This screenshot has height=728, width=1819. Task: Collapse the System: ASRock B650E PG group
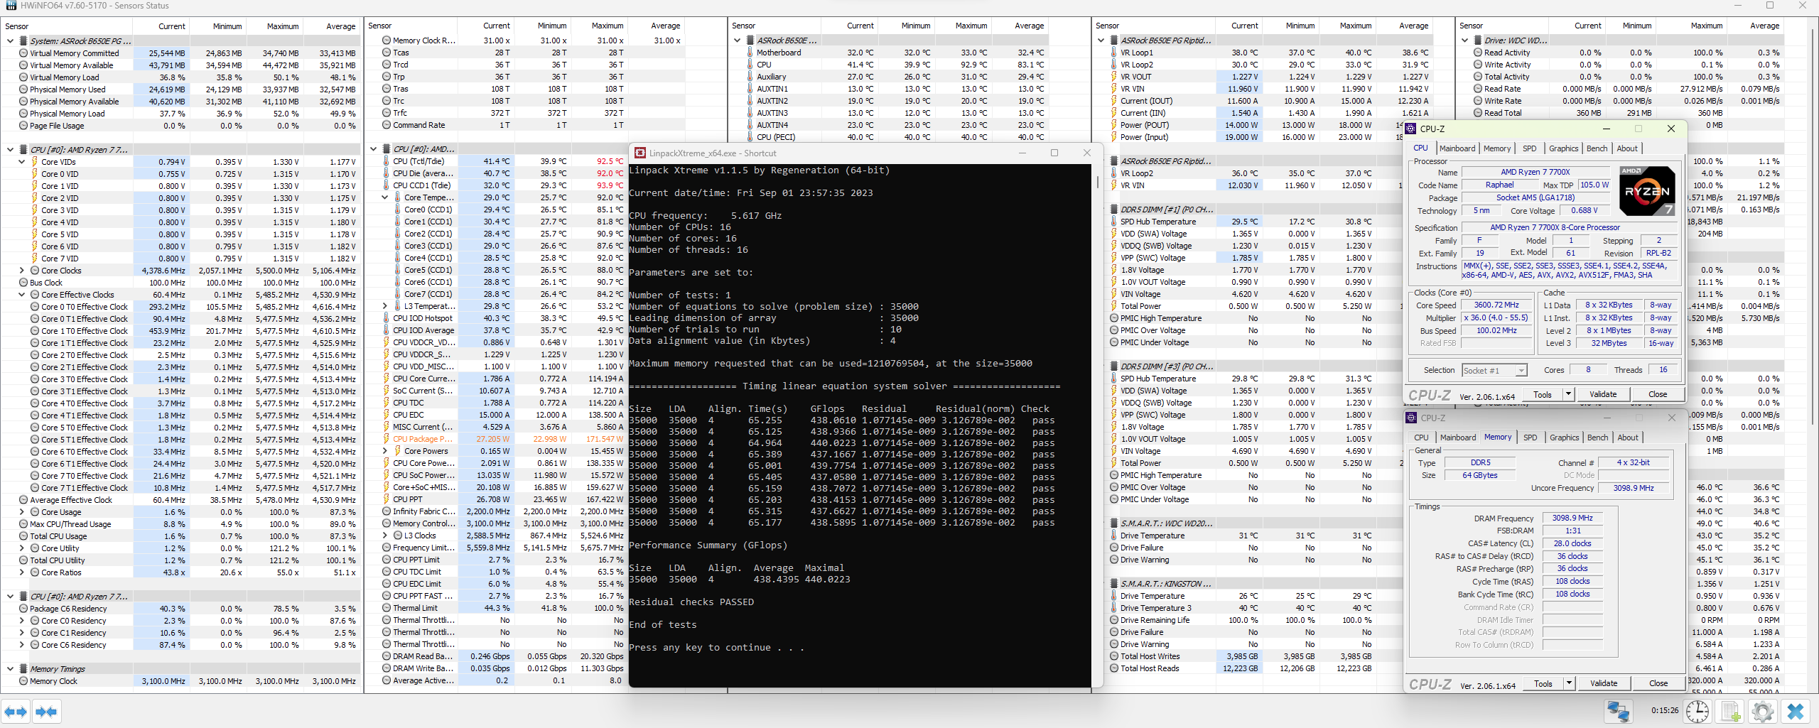coord(10,41)
